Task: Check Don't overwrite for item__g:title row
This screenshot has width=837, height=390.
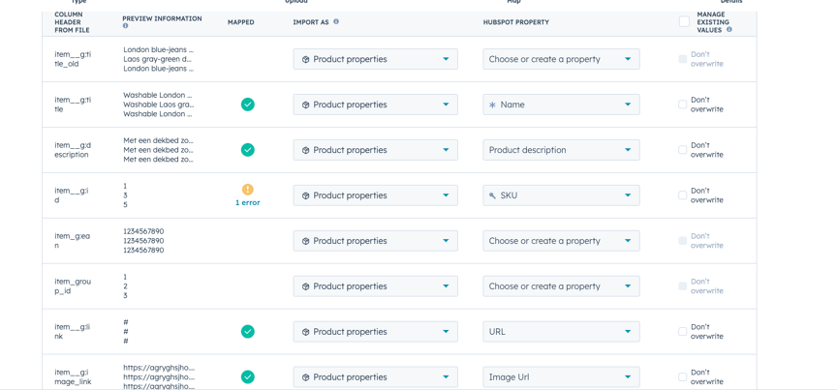Action: [x=683, y=105]
